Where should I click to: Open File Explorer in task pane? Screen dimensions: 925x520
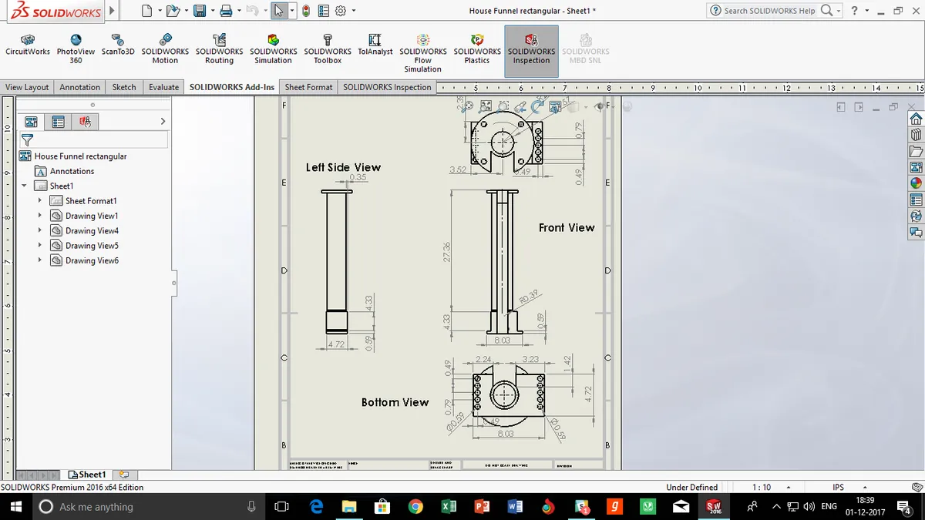(x=916, y=151)
